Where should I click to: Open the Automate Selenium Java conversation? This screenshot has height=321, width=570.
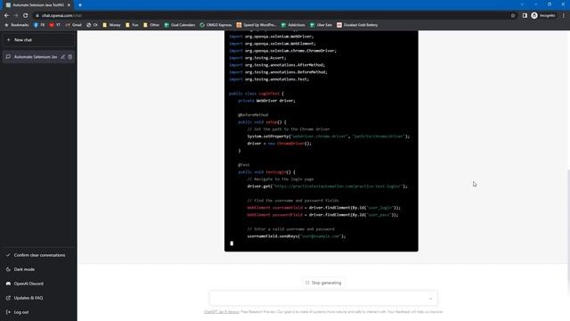36,57
